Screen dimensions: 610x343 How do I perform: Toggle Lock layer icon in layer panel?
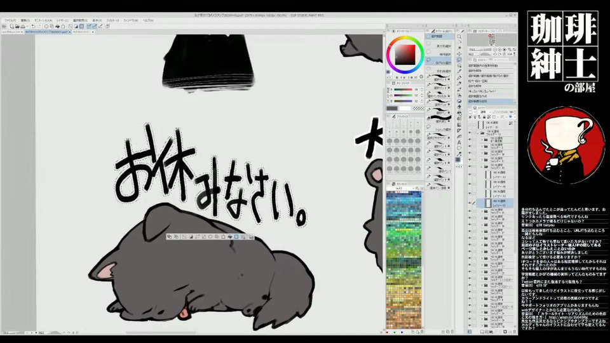(x=484, y=117)
